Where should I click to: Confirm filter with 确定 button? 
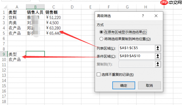coord(124,85)
